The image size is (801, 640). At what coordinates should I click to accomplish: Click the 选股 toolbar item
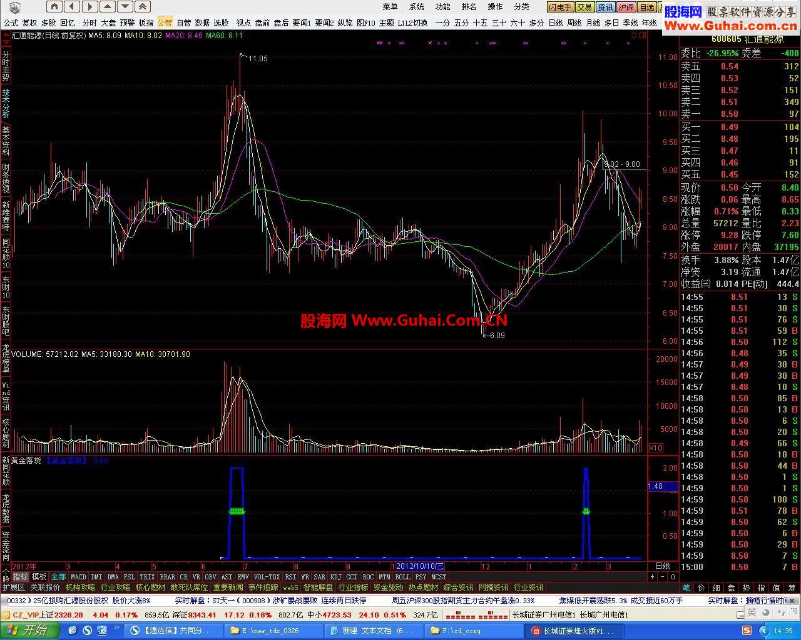[x=221, y=22]
